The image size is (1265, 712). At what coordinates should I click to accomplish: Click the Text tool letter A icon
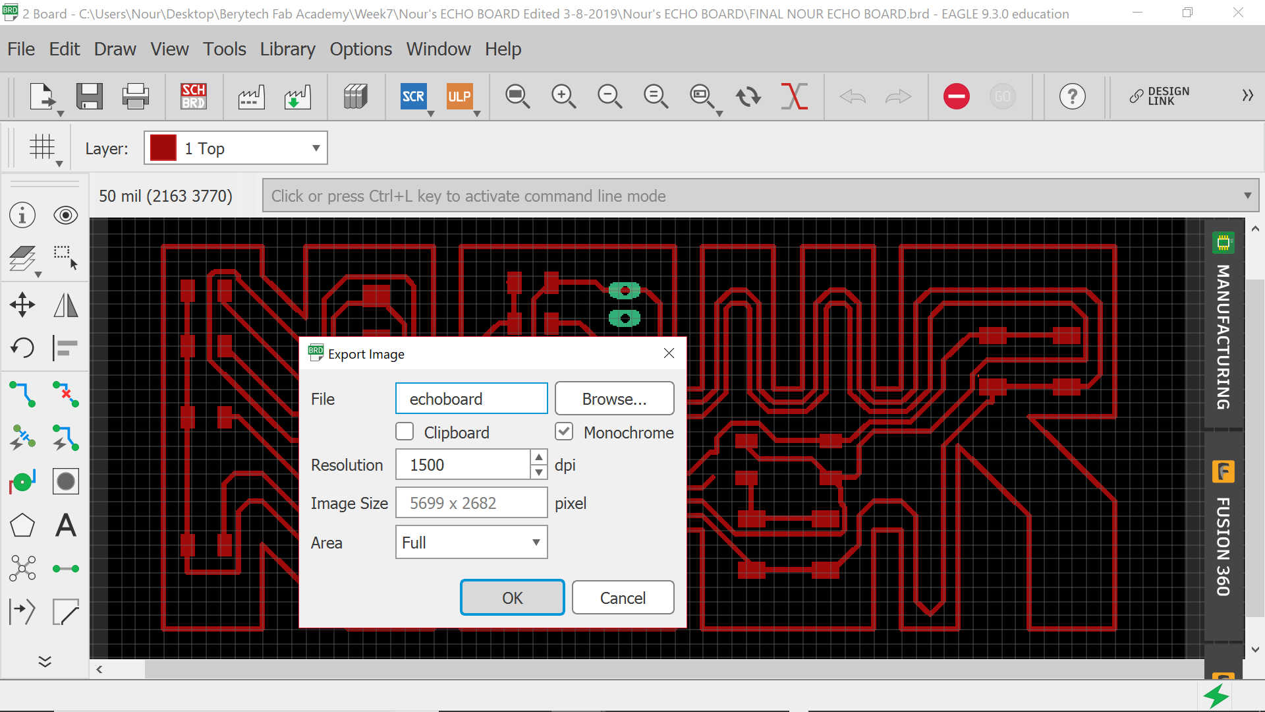(x=65, y=525)
